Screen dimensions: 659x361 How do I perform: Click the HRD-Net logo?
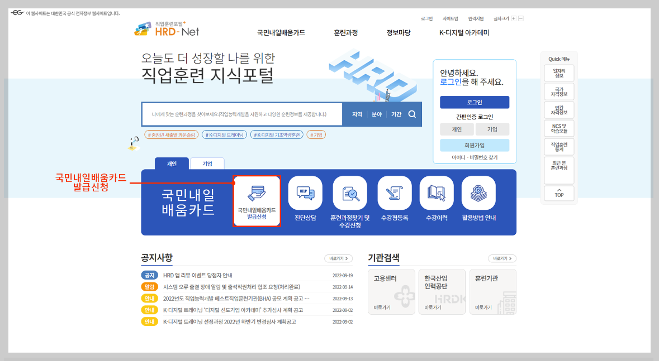click(167, 29)
